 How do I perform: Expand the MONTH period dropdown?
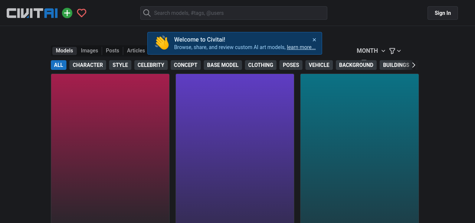coord(371,51)
